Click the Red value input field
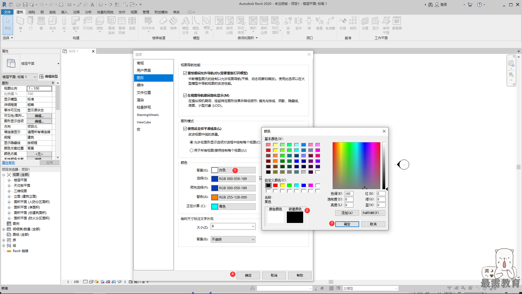The width and height of the screenshot is (522, 294). coord(381,194)
